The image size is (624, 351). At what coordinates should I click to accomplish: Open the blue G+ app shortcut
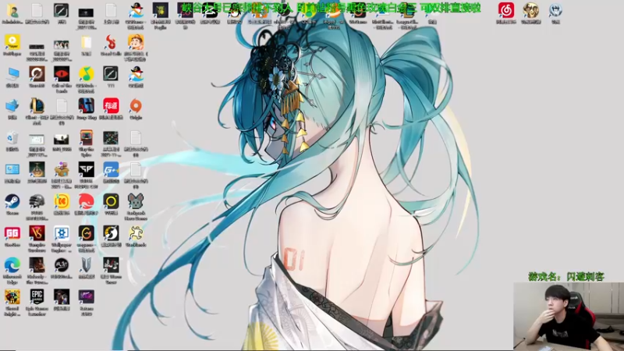[x=111, y=169]
